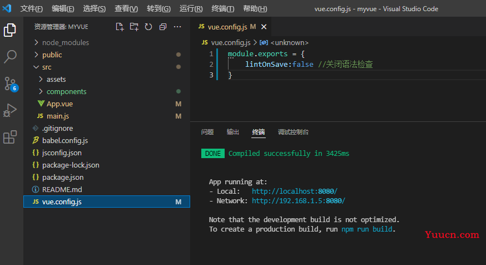
Task: Create a new file in MYVUE explorer
Action: tap(120, 27)
